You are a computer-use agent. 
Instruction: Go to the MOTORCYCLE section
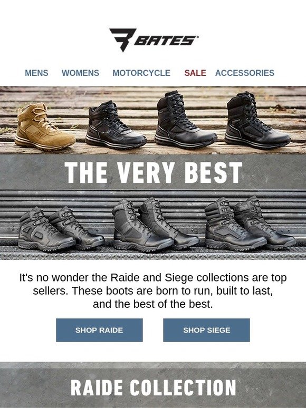(x=141, y=73)
